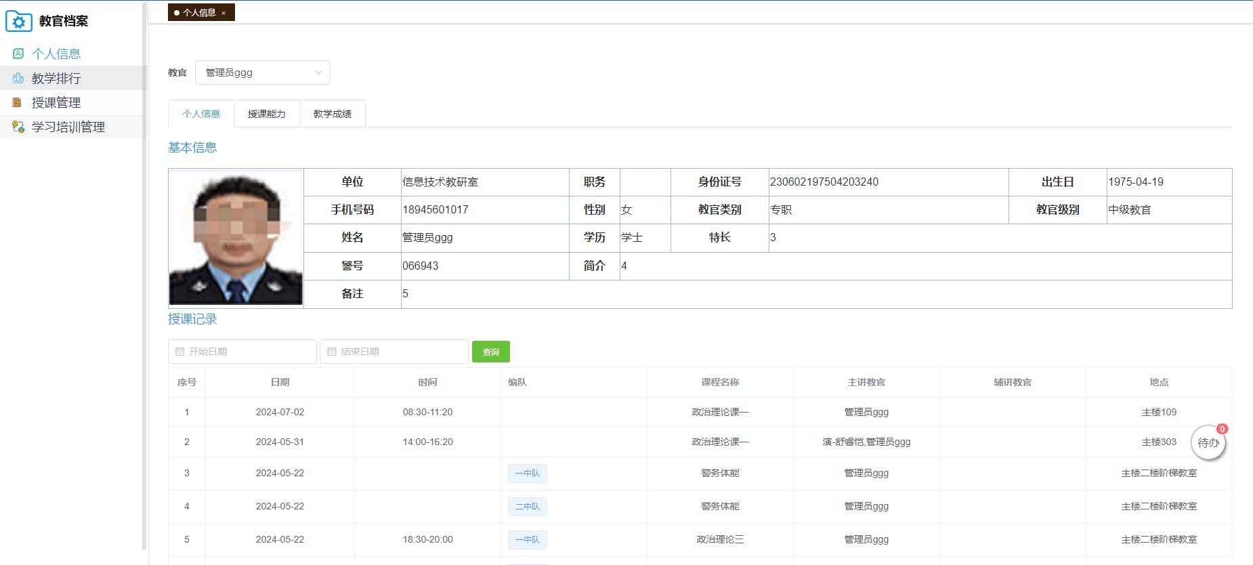Expand the 教官 dropdown arrow
The width and height of the screenshot is (1253, 565).
pyautogui.click(x=318, y=72)
